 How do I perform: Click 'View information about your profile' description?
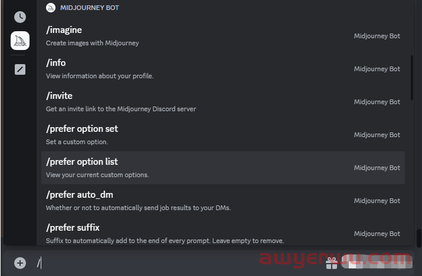pos(100,76)
